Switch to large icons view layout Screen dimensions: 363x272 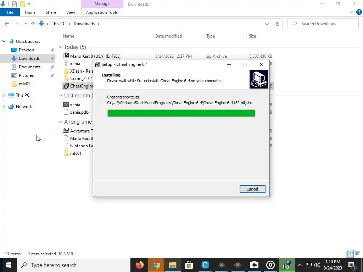(x=358, y=254)
